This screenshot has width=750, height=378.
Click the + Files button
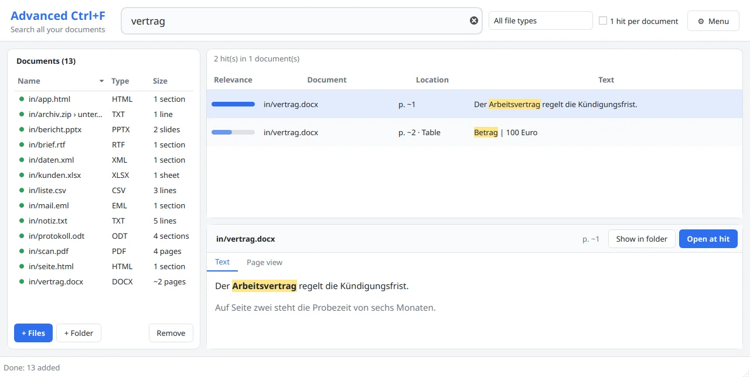coord(33,333)
